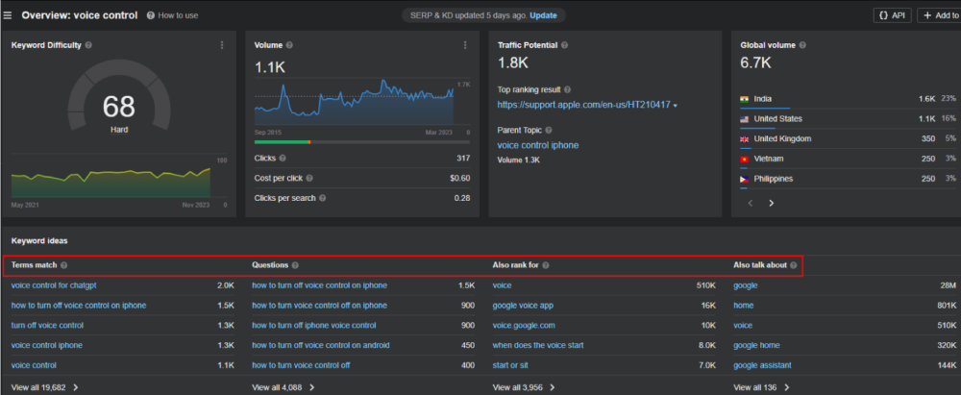Click the Terms match info icon
961x395 pixels.
coord(63,265)
